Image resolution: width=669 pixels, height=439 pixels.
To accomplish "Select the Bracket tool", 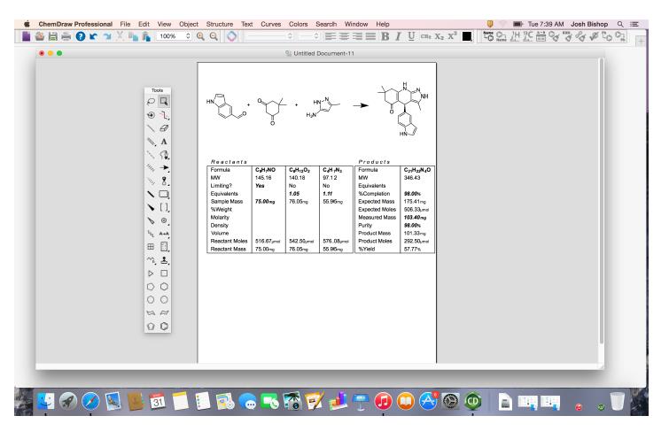I will [164, 208].
